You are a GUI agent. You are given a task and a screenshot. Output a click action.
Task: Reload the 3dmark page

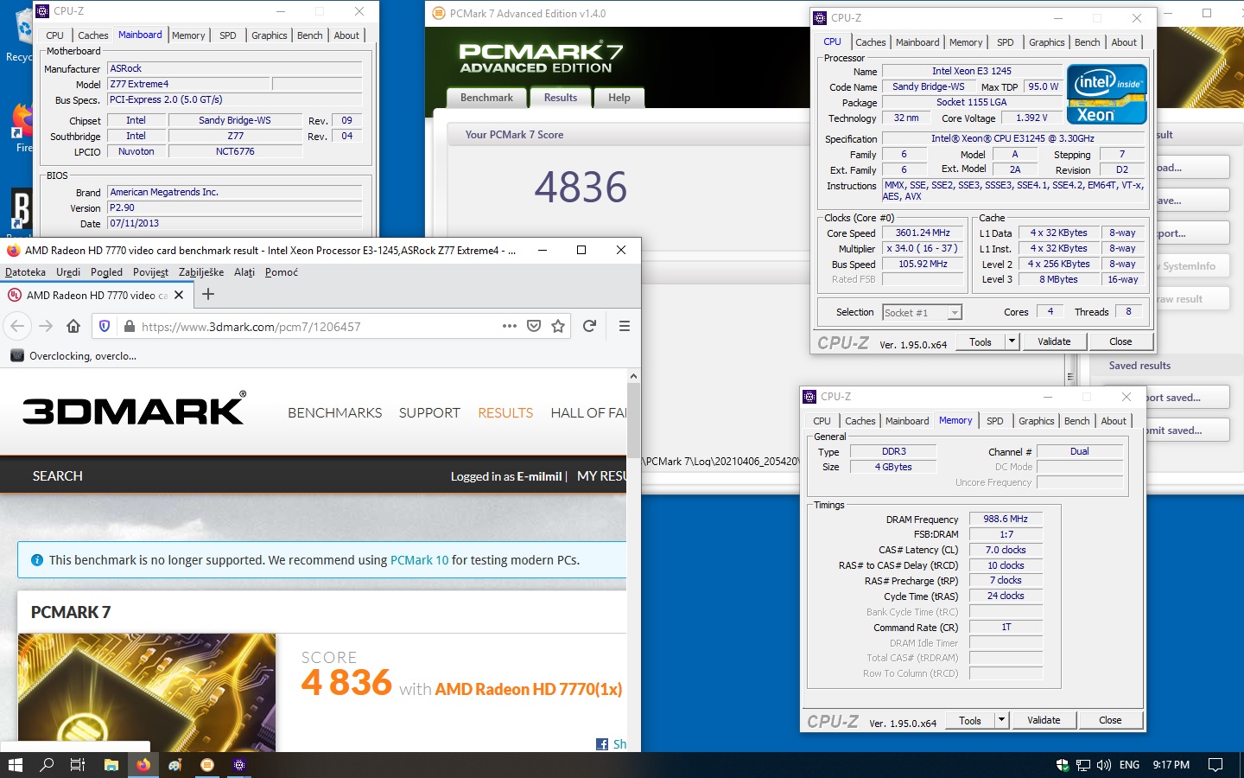(x=589, y=326)
